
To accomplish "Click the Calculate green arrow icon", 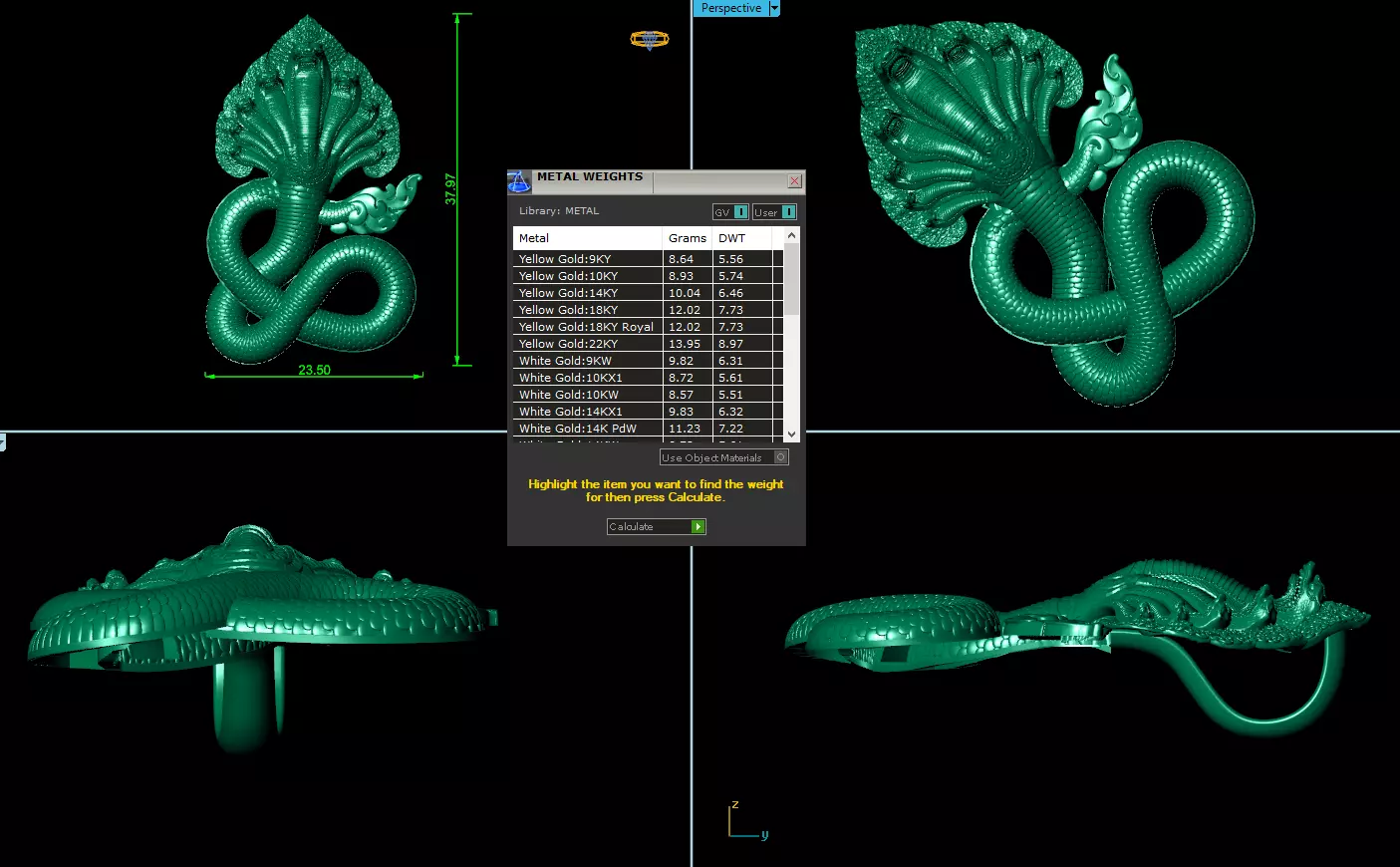I will [699, 526].
